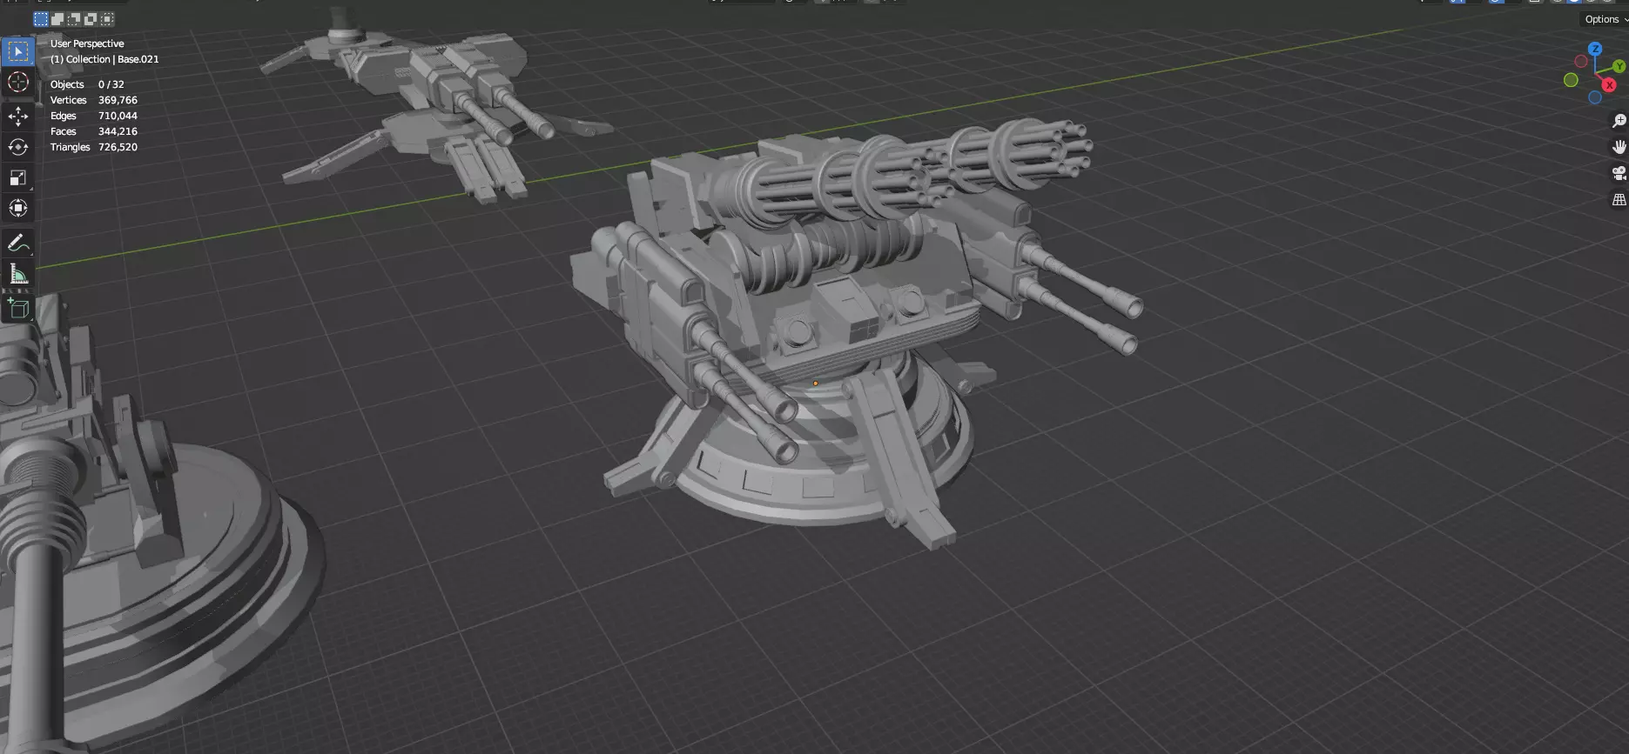Click the Vertices '369,766' statistic
Viewport: 1629px width, 754px height.
tap(118, 100)
